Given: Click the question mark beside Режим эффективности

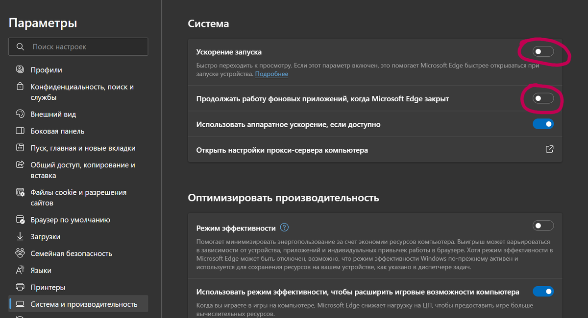Looking at the screenshot, I should [284, 226].
